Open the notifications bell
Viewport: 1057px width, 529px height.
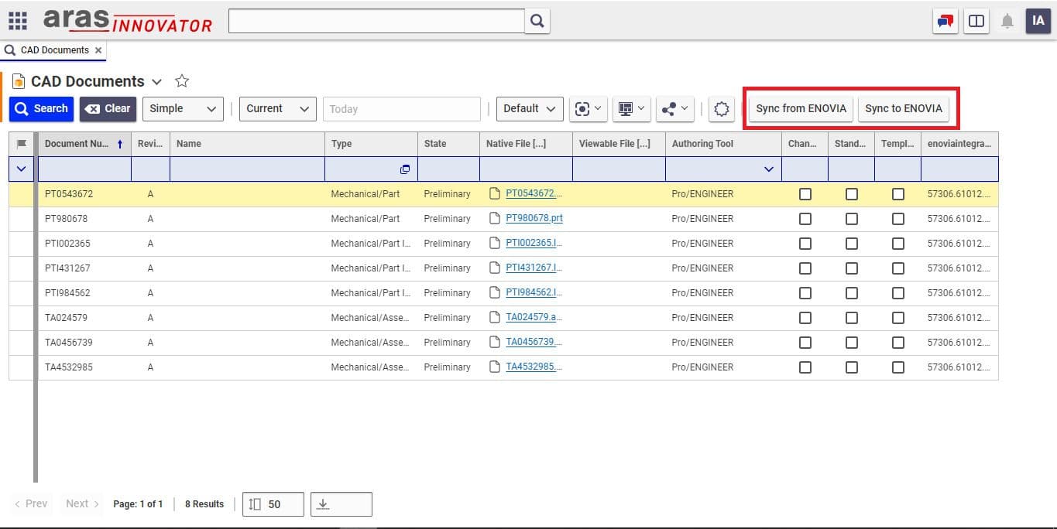(1007, 21)
